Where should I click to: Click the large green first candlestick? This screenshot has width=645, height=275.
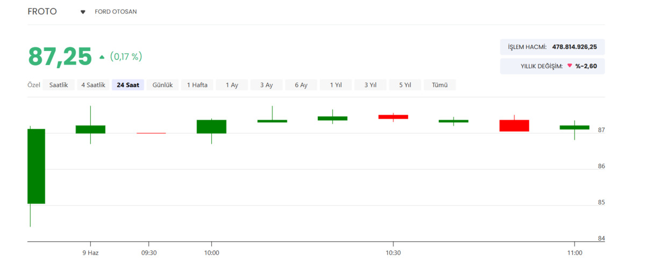[x=36, y=167]
